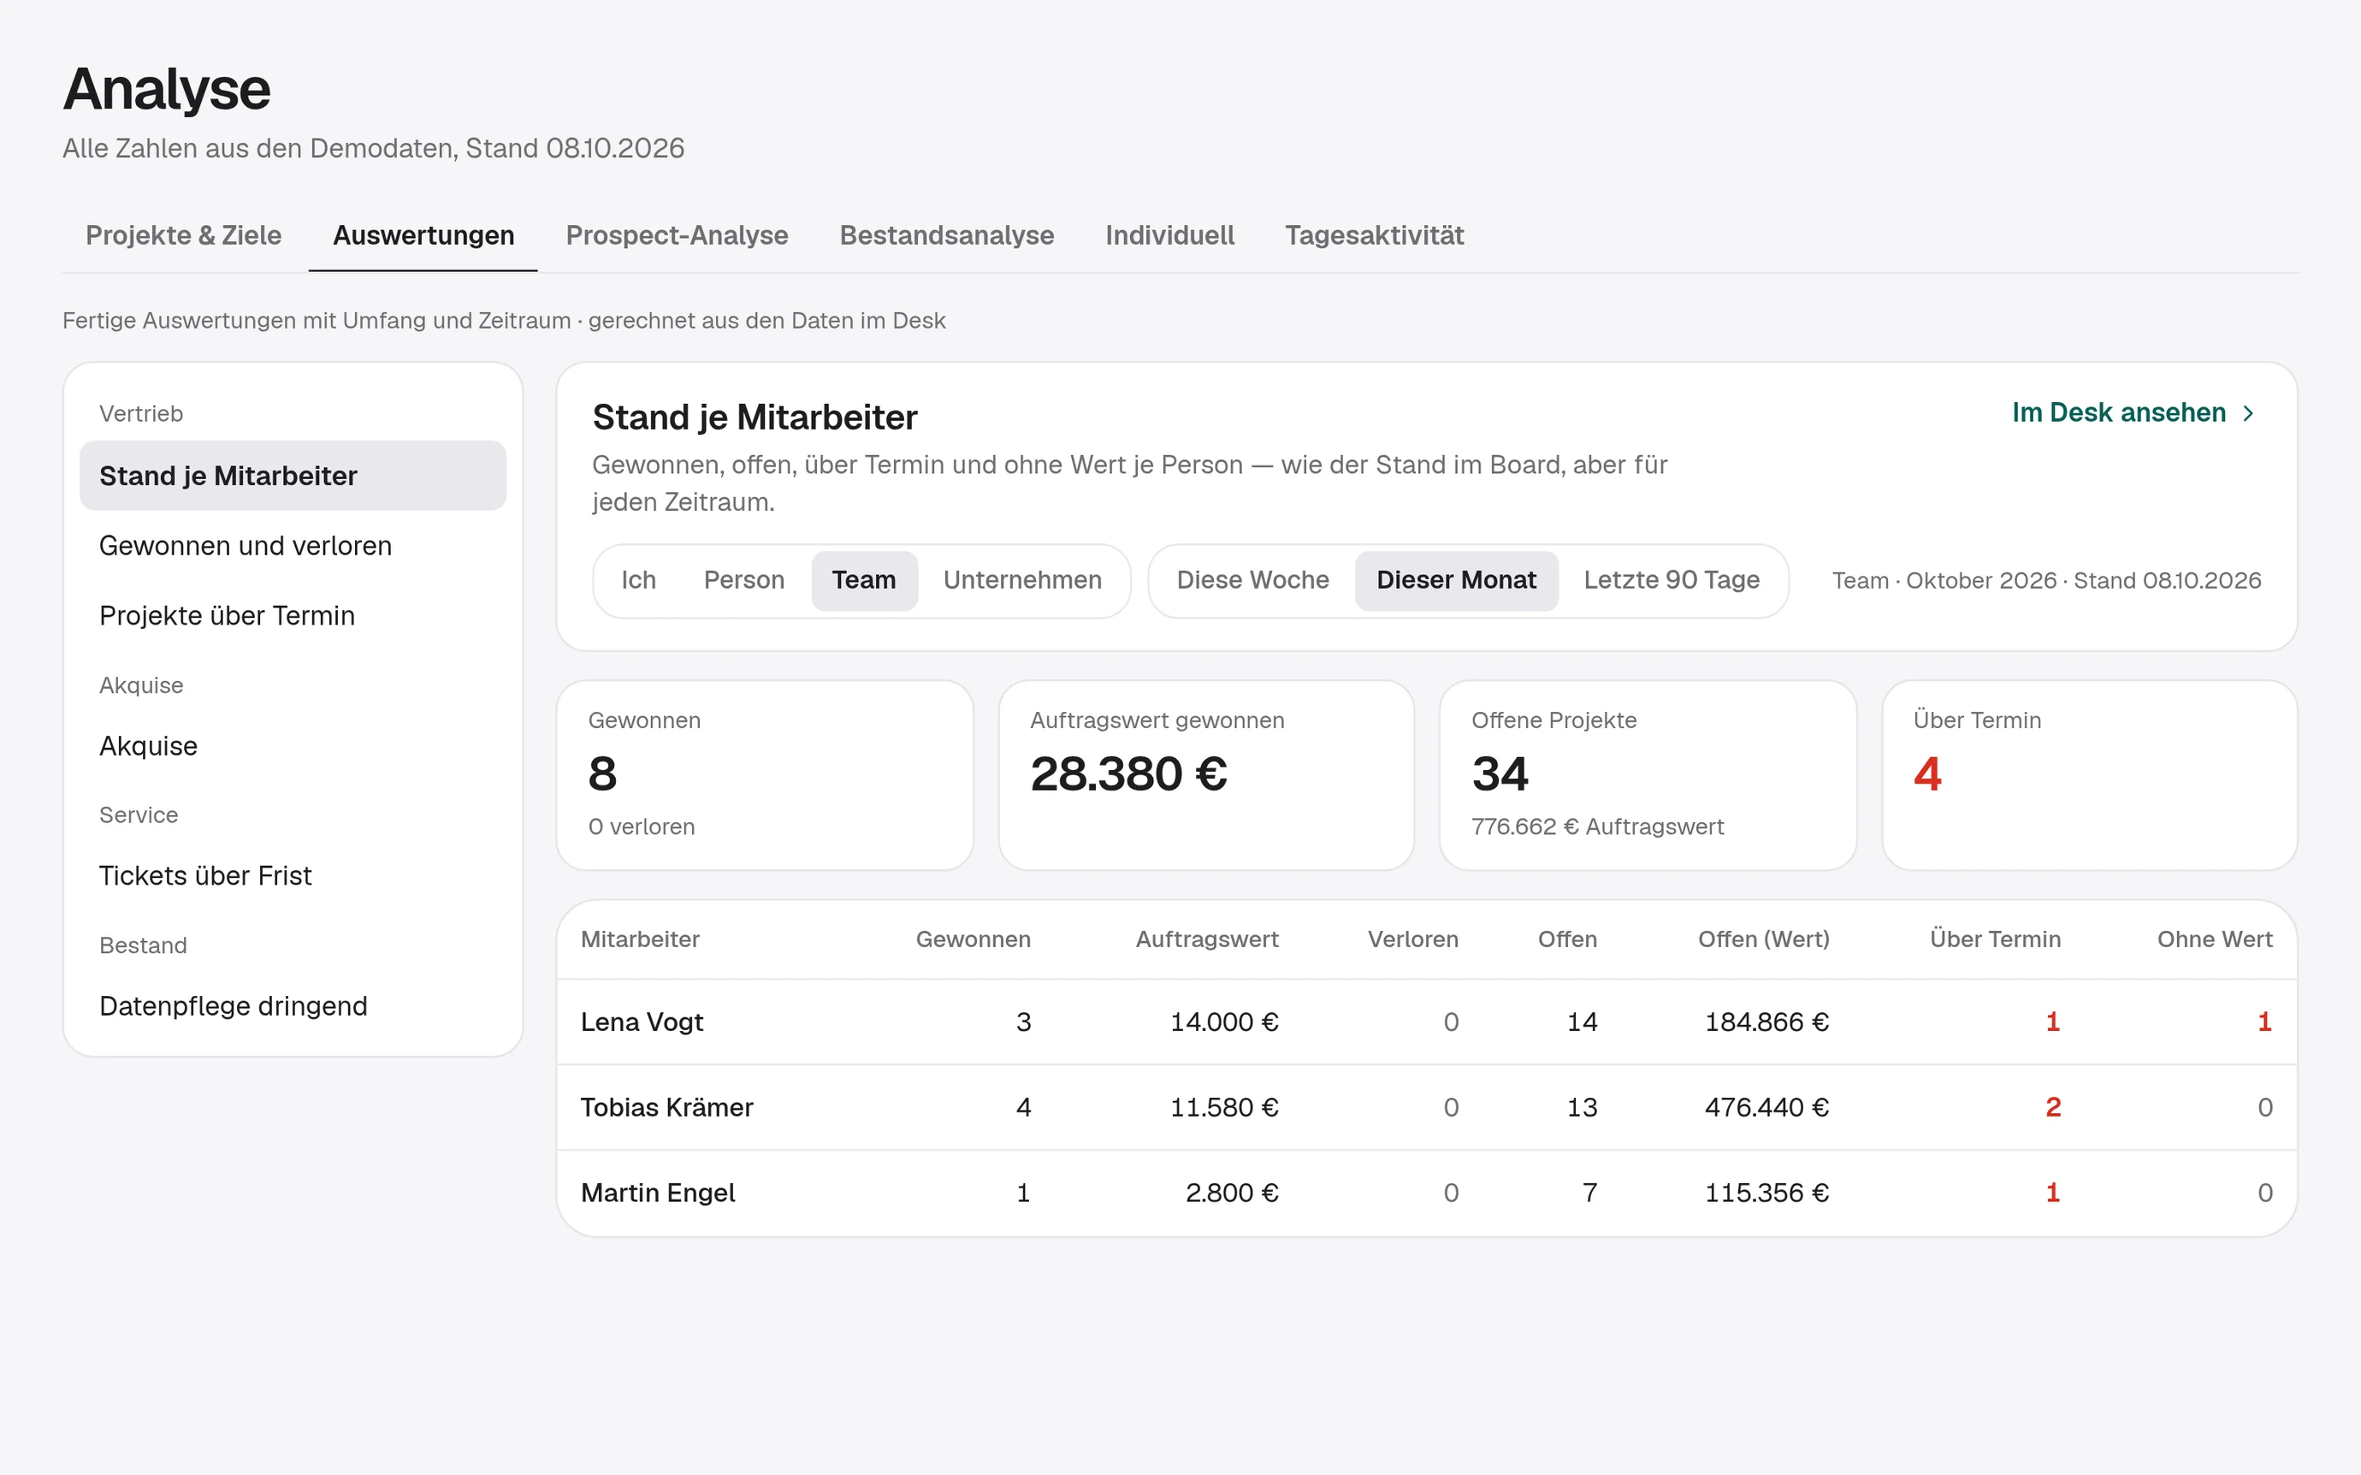
Task: Click Martin Engel's 2.800 € Auftragswert
Action: pyautogui.click(x=1232, y=1193)
